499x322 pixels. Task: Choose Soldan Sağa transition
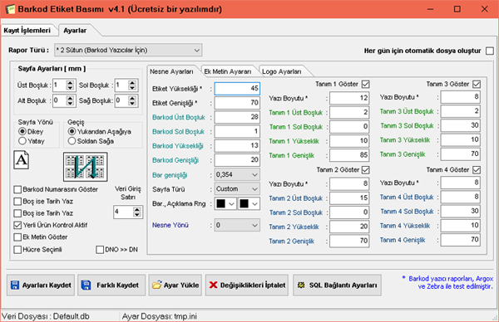click(x=72, y=141)
